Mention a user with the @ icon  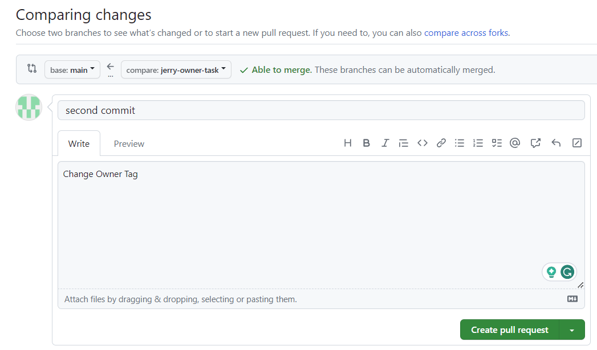(x=515, y=143)
